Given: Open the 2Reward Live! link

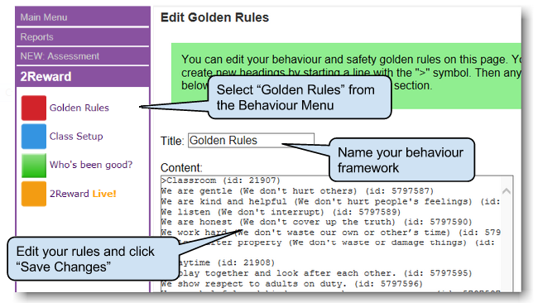Looking at the screenshot, I should click(x=83, y=194).
